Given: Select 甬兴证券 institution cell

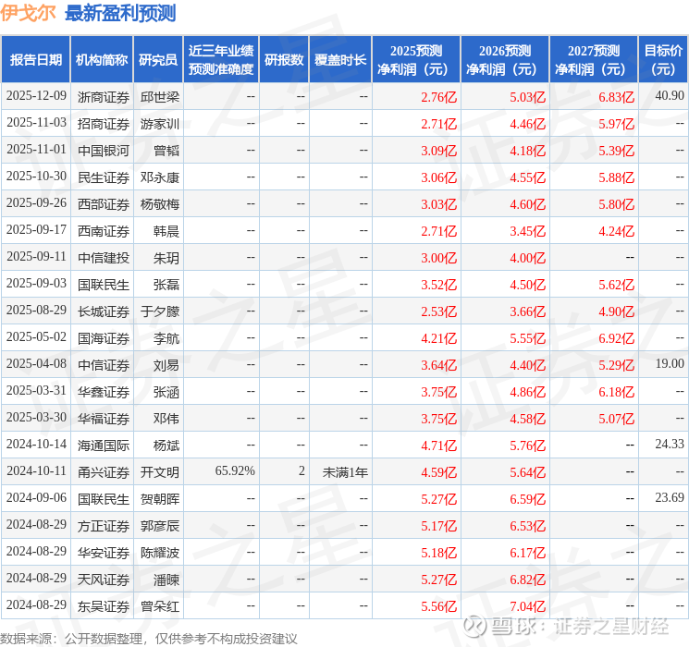Looking at the screenshot, I should [x=104, y=471].
